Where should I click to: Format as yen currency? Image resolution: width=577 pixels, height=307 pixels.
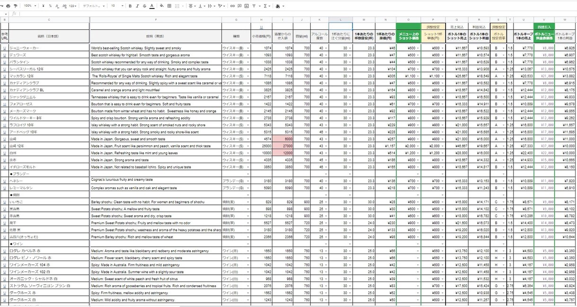pyautogui.click(x=43, y=6)
